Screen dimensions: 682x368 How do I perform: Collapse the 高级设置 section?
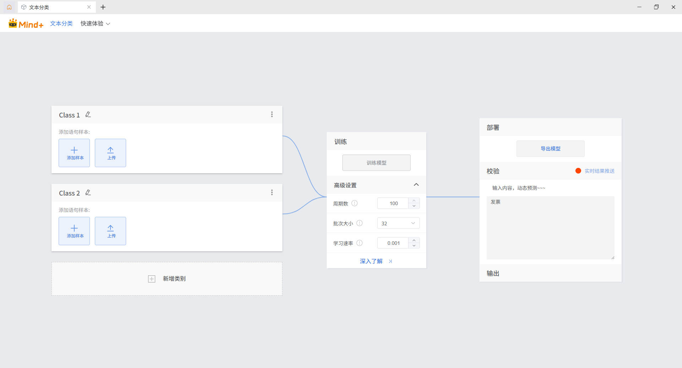tap(416, 185)
